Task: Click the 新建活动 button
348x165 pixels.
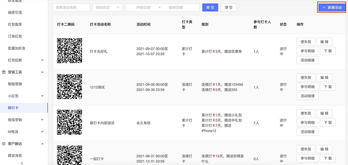Action: click(332, 8)
